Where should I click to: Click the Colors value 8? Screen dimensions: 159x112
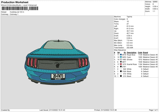[153, 4]
